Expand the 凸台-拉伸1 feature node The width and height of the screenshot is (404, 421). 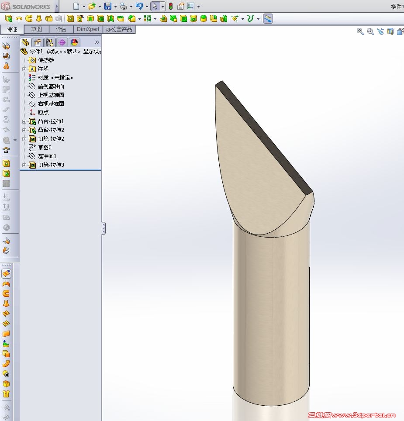[24, 121]
